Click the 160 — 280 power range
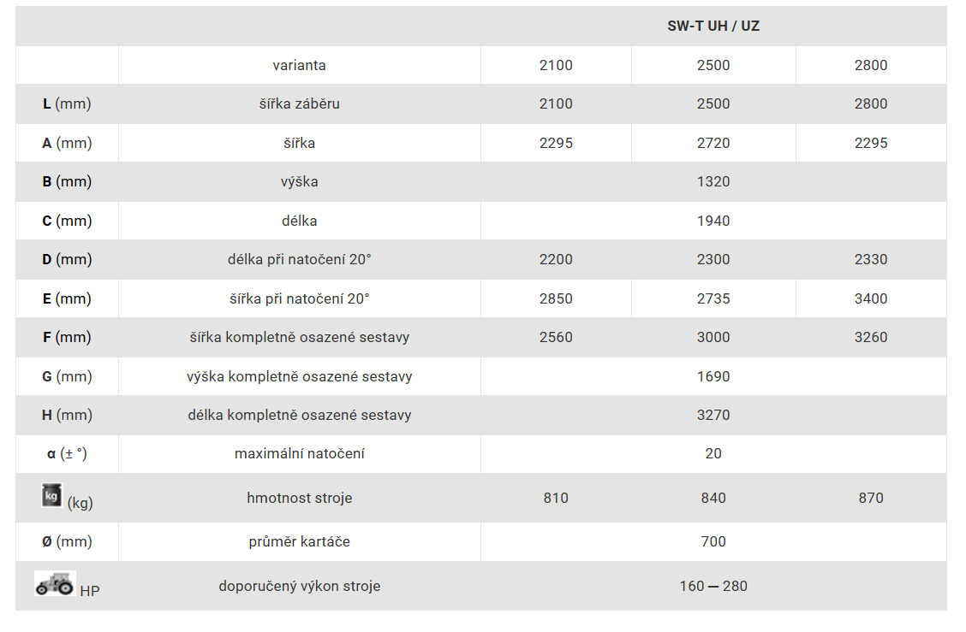966x632 pixels. coord(713,586)
